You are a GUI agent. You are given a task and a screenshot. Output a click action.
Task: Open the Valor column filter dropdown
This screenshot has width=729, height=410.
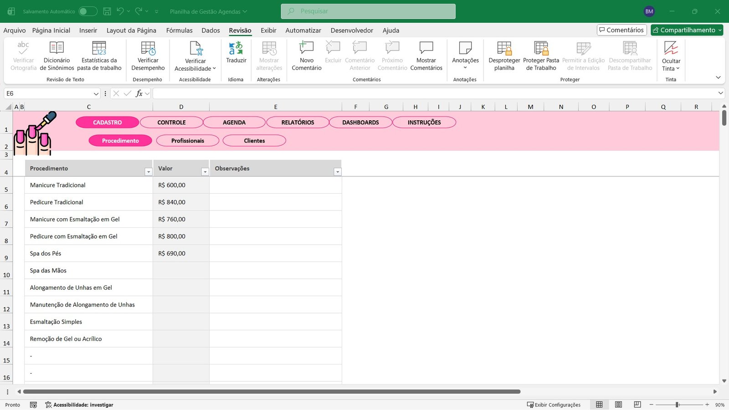click(x=205, y=172)
